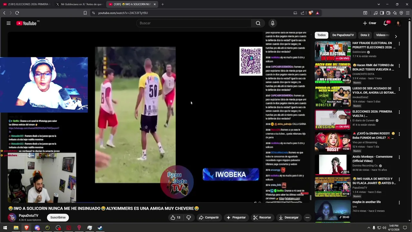Viewport: 412px width, 232px height.
Task: Open Steam in taskbar
Action: pos(100,228)
